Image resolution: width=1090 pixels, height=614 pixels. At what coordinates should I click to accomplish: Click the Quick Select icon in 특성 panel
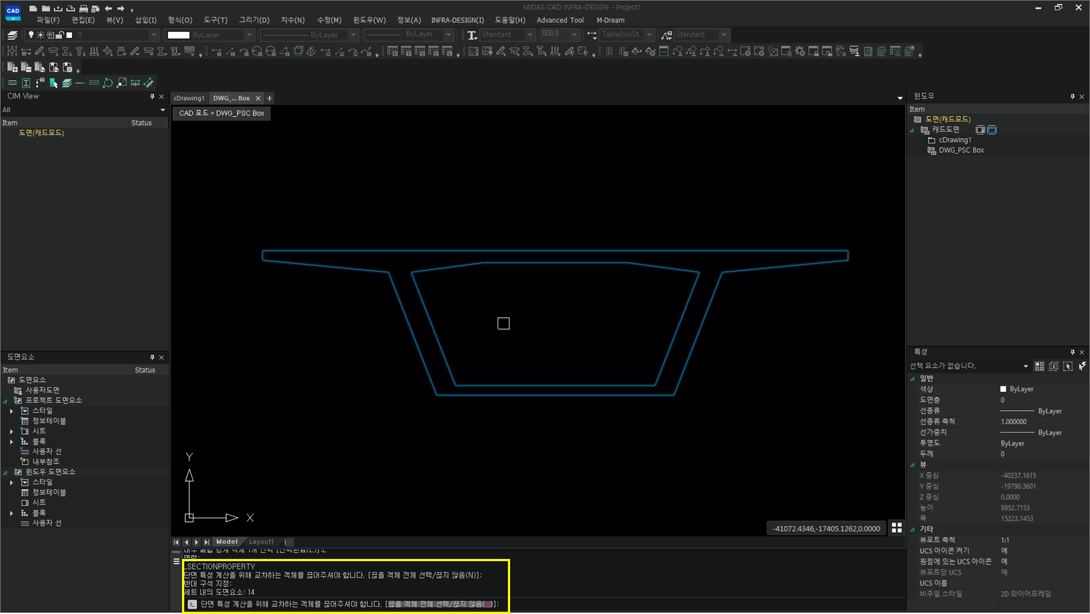click(x=1039, y=366)
